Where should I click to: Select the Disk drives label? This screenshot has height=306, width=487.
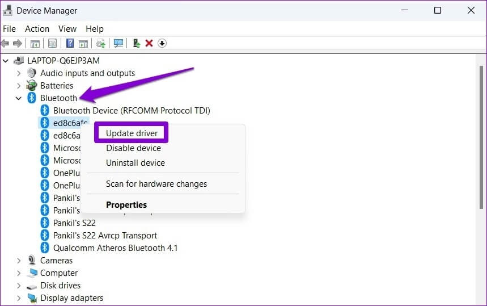point(60,285)
